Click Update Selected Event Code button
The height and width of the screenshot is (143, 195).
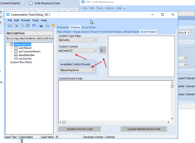click(x=144, y=129)
